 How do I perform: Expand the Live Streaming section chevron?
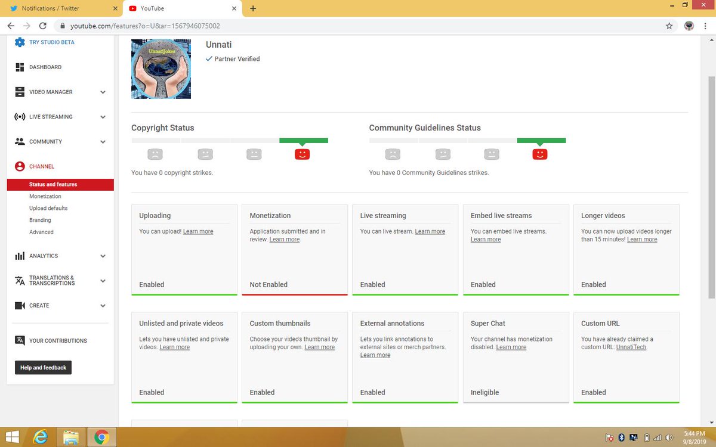(x=103, y=117)
